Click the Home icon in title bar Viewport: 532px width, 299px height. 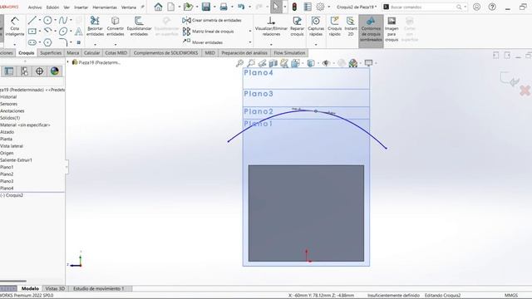(x=158, y=7)
